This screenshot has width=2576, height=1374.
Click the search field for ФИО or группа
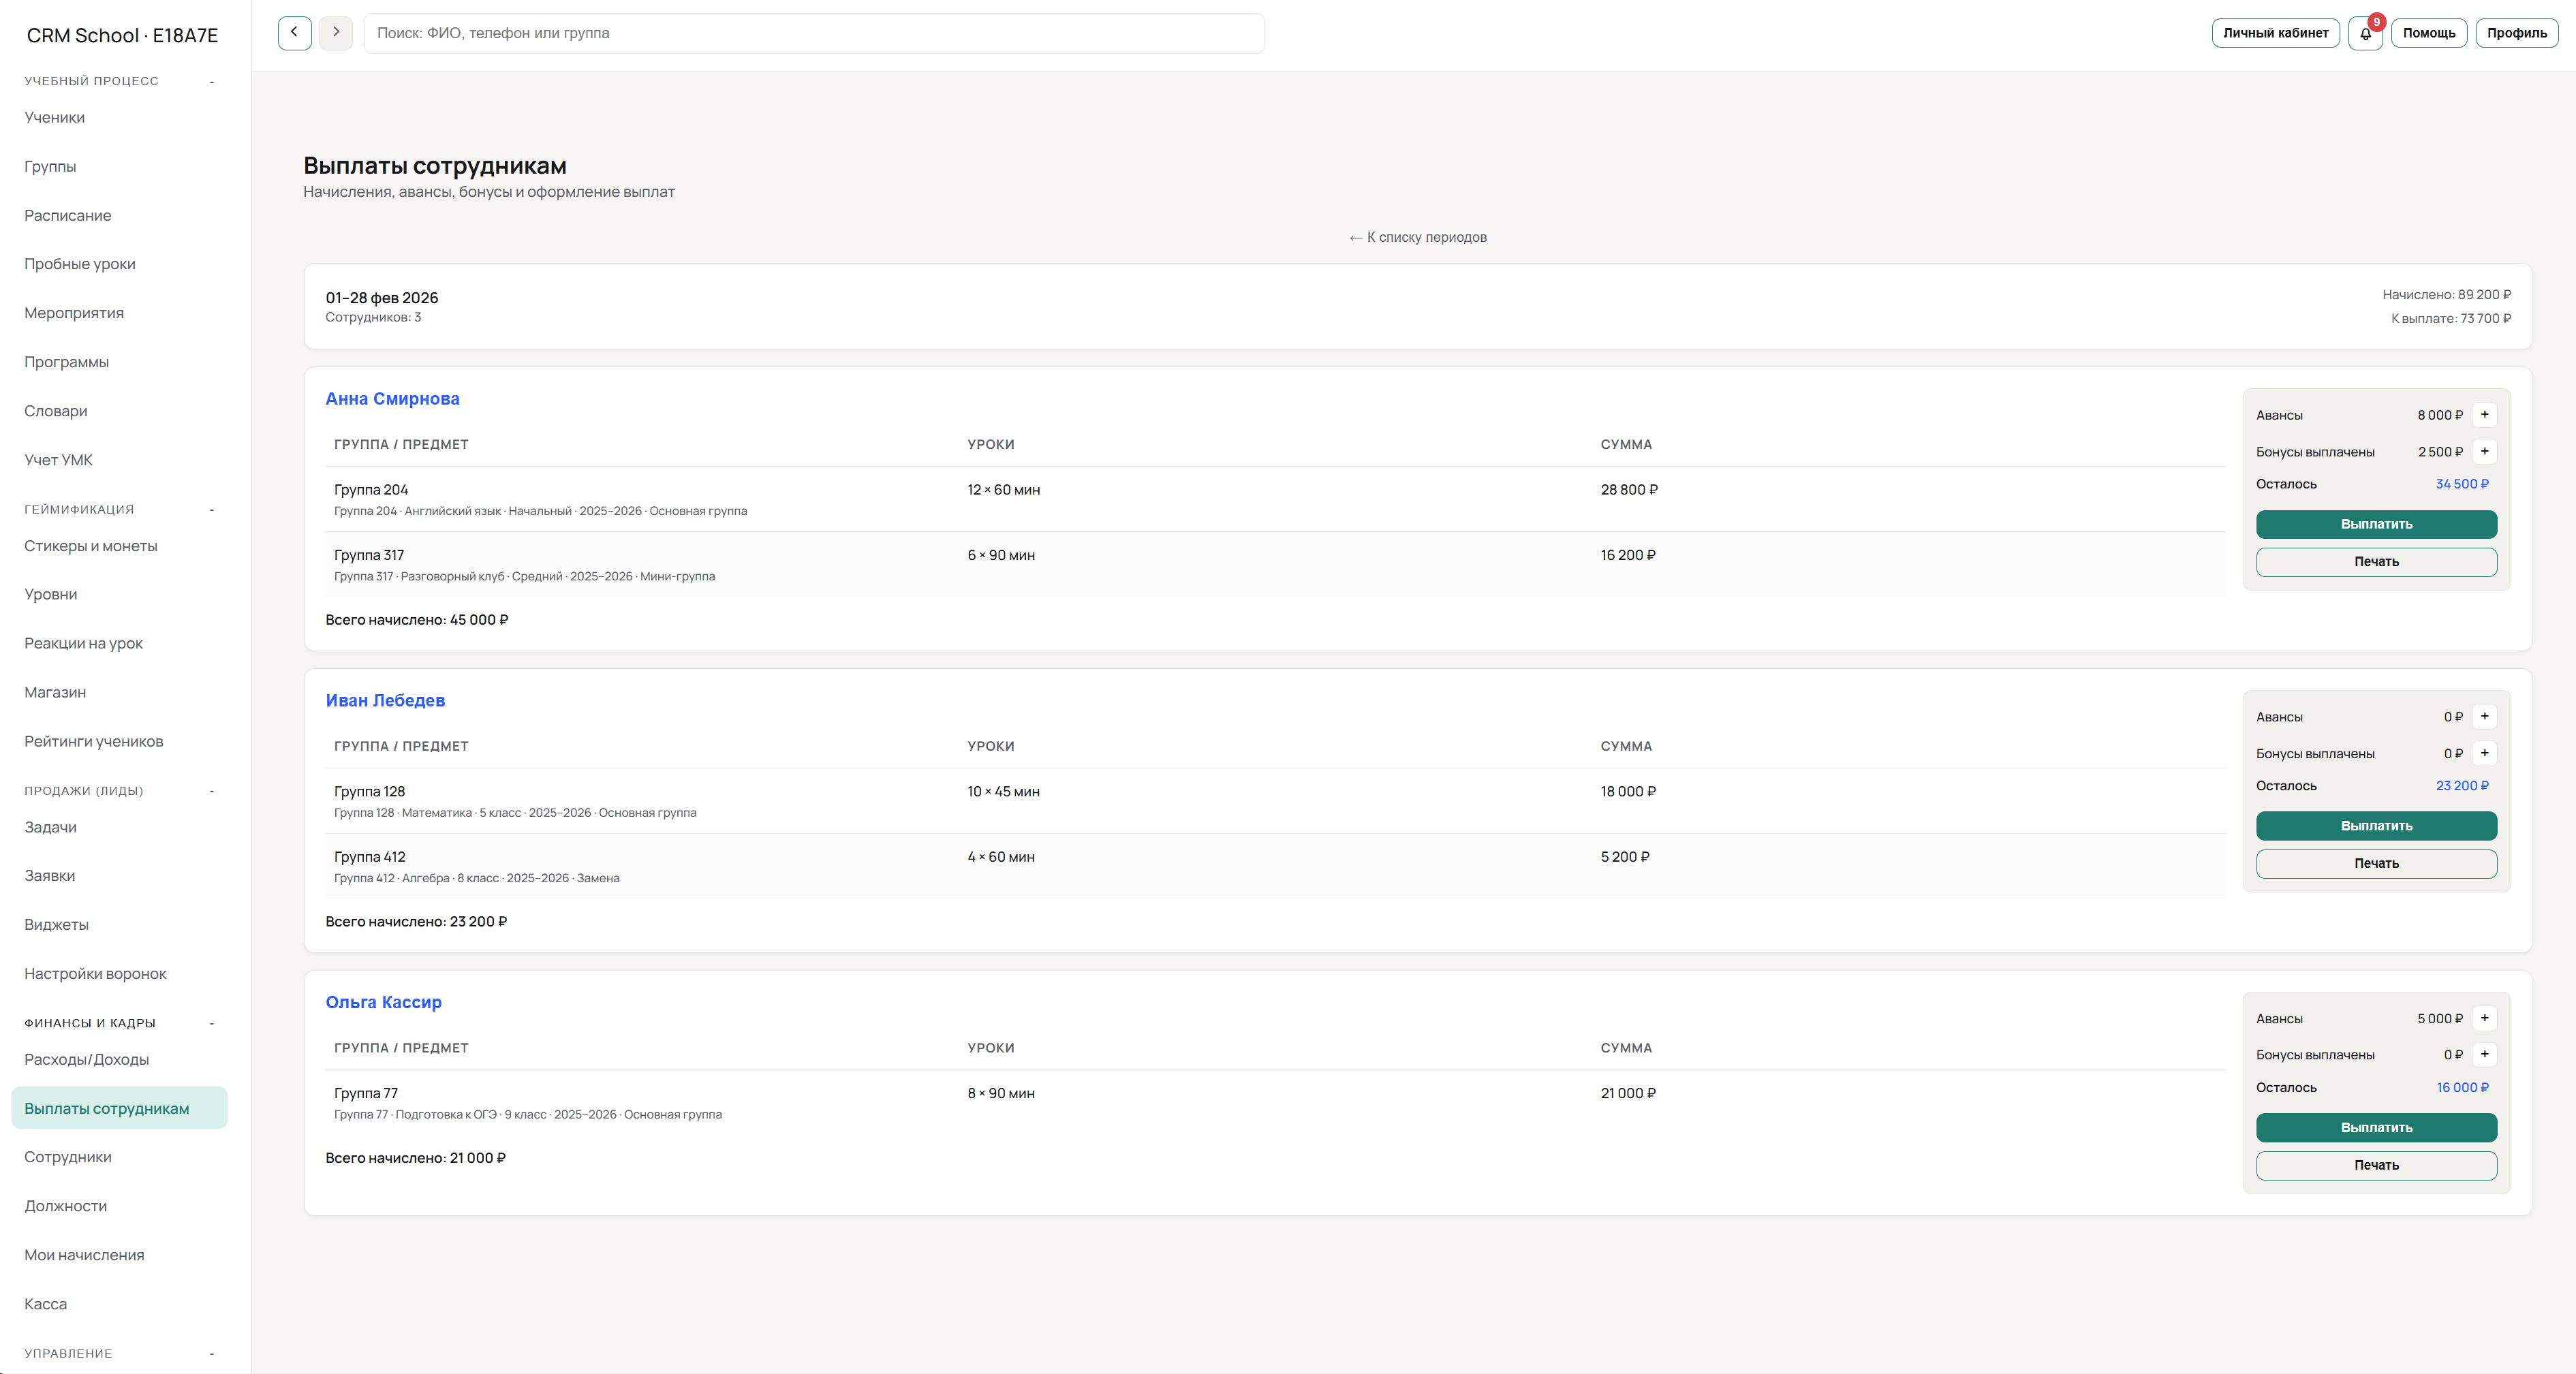815,32
